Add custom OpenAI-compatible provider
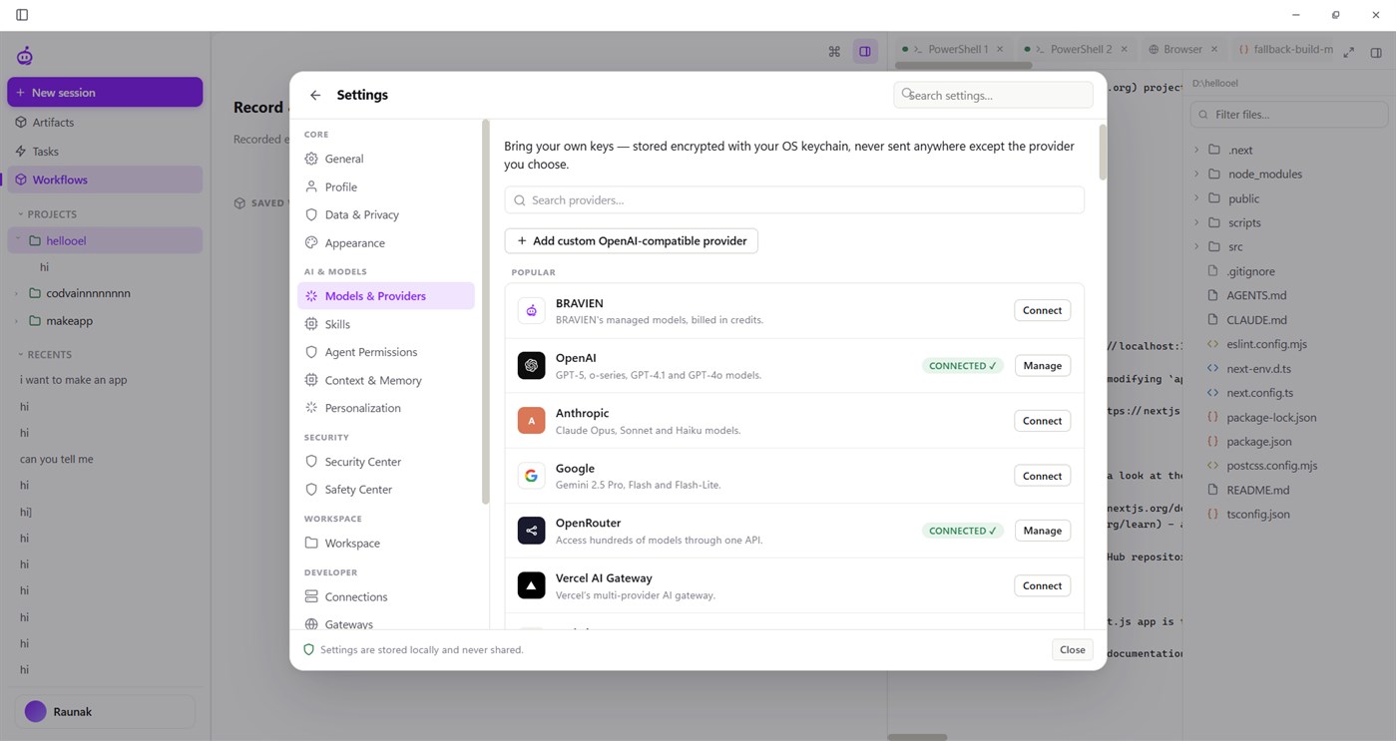Screen dimensions: 1396x741 point(632,240)
